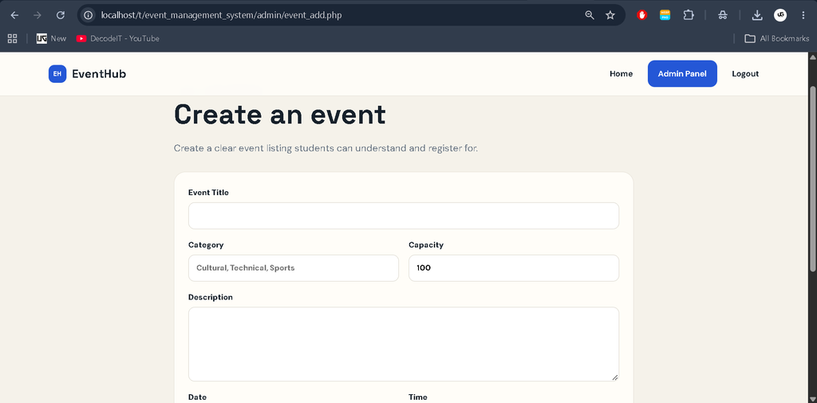
Task: Open the Admin Panel button
Action: pos(682,74)
